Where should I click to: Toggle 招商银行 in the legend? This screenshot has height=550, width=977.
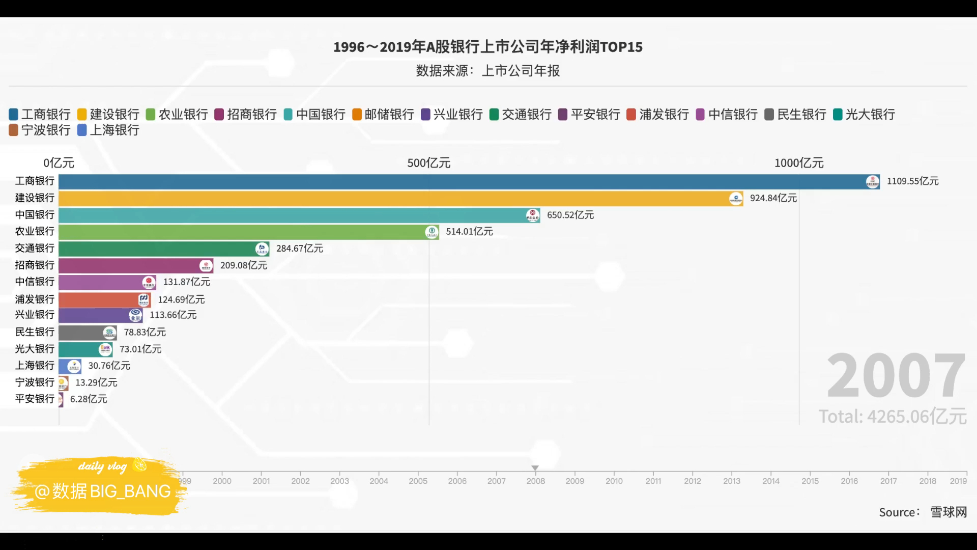pos(246,114)
